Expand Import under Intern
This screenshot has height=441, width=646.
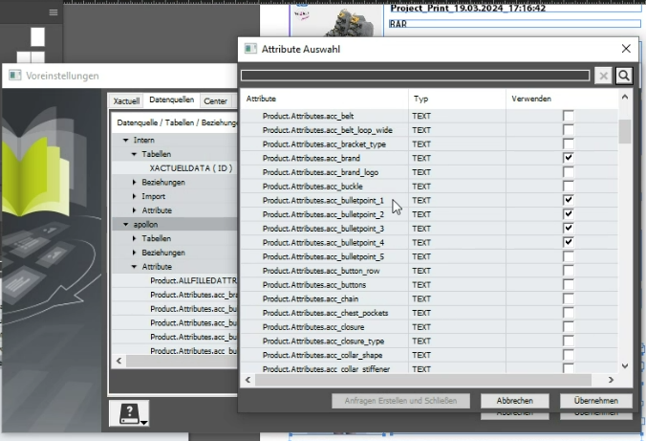134,196
